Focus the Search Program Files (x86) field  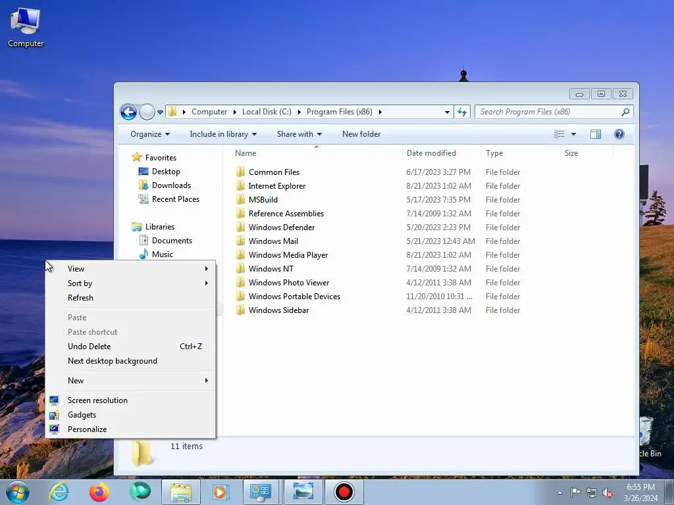click(x=554, y=112)
